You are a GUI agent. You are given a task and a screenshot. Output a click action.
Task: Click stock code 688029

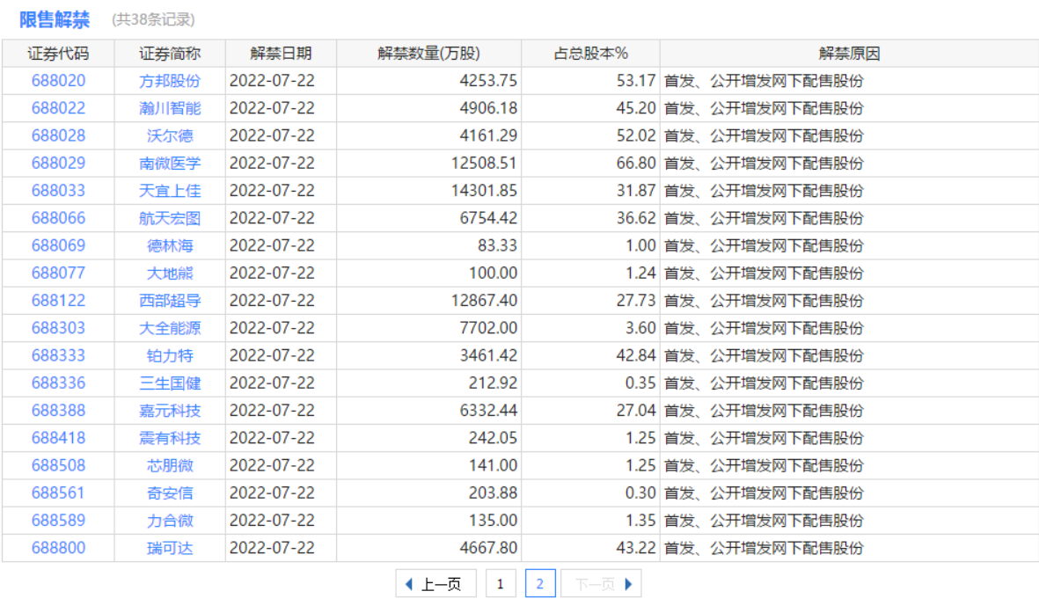[58, 164]
